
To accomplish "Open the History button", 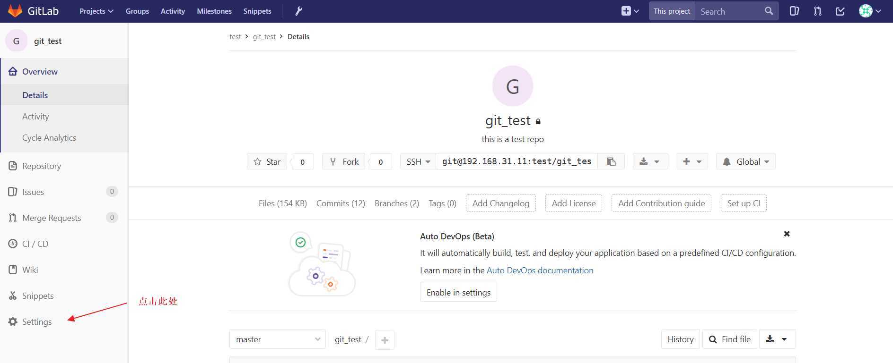I will coord(680,339).
